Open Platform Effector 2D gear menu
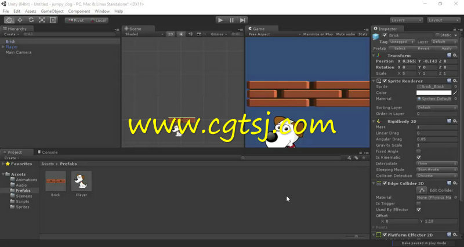 point(455,235)
